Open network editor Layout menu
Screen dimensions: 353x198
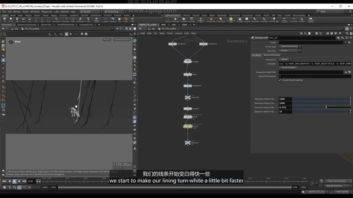[x=178, y=33]
